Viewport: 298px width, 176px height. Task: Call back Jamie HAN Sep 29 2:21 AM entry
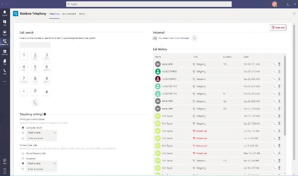pos(274,64)
